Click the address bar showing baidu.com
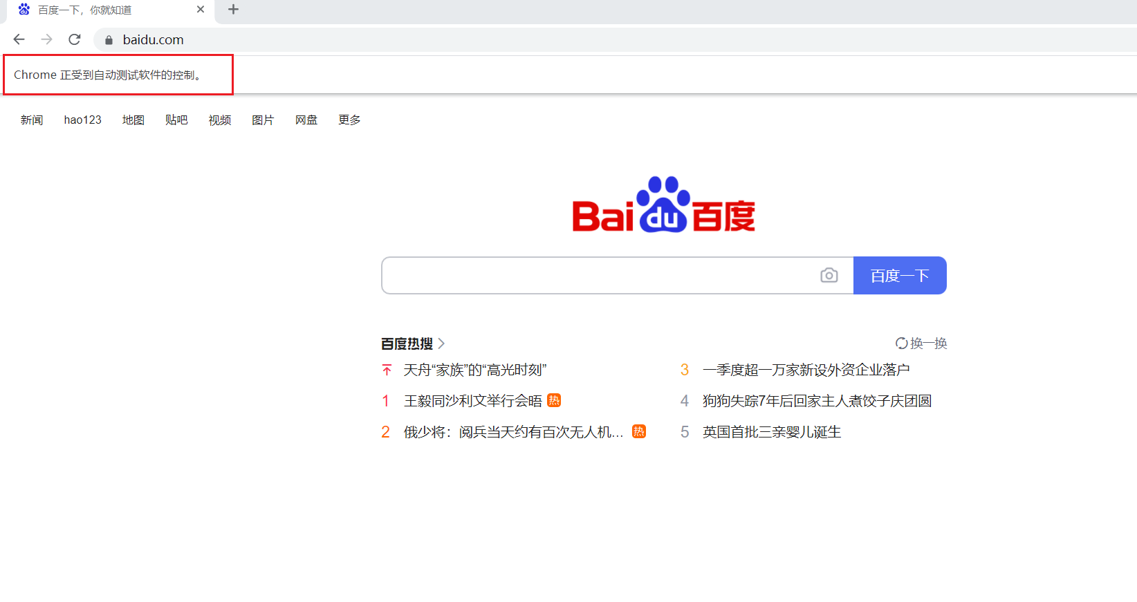The image size is (1137, 602). (616, 40)
